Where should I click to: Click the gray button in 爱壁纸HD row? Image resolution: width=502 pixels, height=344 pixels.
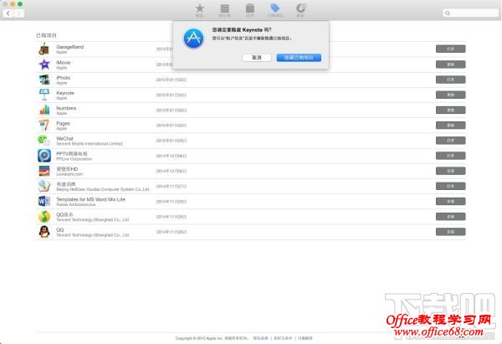pos(450,171)
